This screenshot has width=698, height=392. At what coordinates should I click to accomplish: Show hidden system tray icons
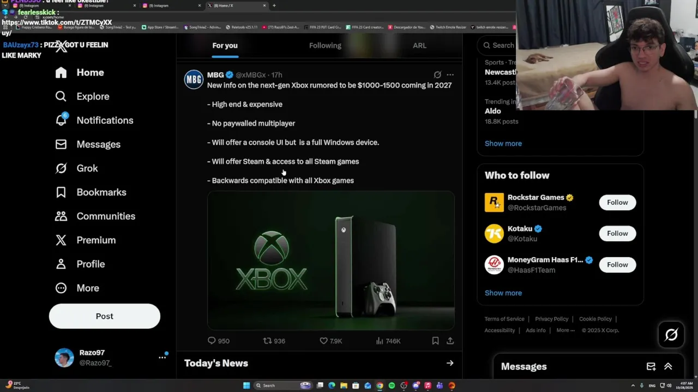[x=633, y=385]
